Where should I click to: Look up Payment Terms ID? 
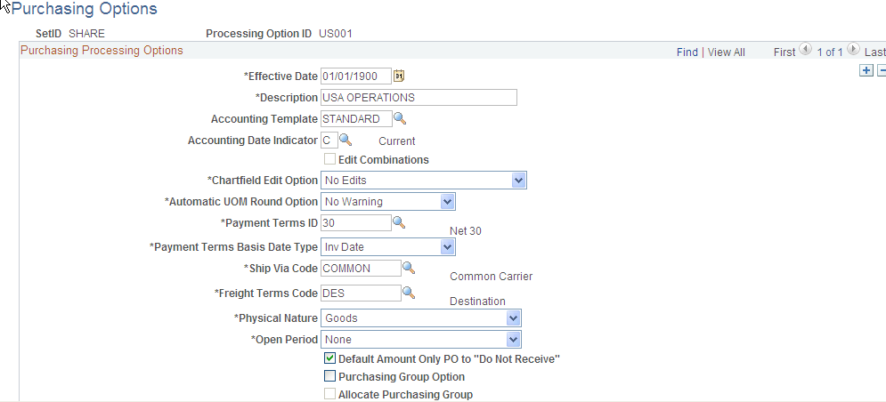tap(398, 221)
